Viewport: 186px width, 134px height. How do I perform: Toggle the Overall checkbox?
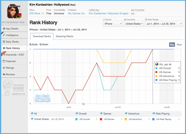77,113
